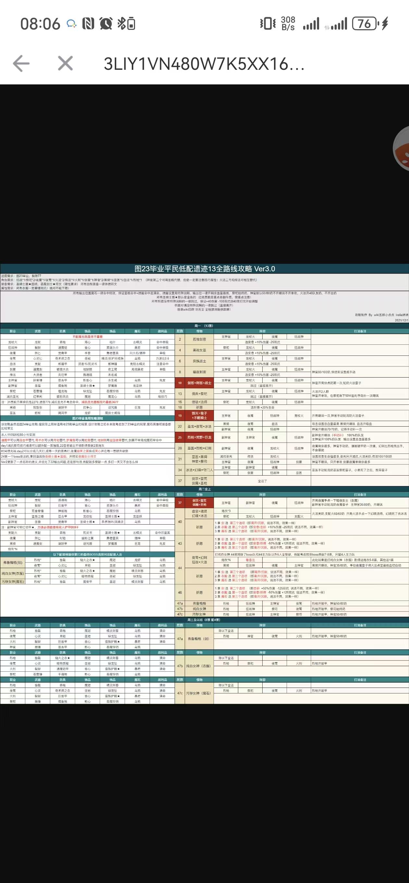Tap the 全送了 lineup cell
This screenshot has width=409, height=883.
(262, 481)
